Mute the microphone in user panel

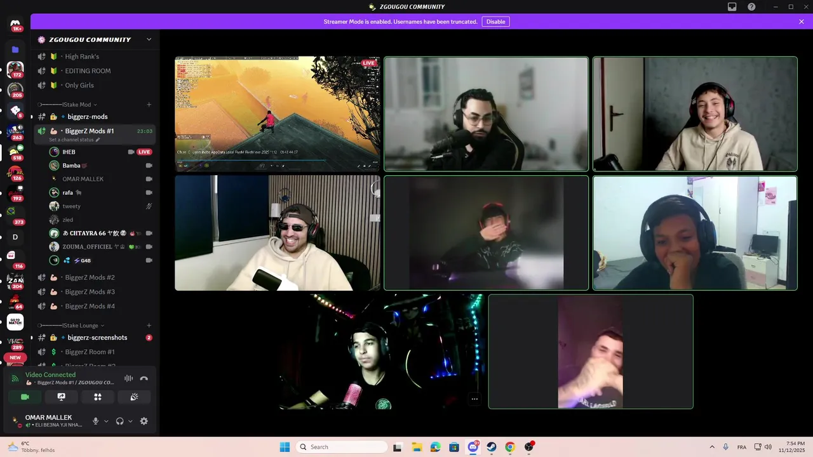[96, 421]
